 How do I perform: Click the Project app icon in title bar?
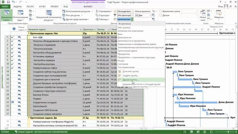click(x=3, y=2)
